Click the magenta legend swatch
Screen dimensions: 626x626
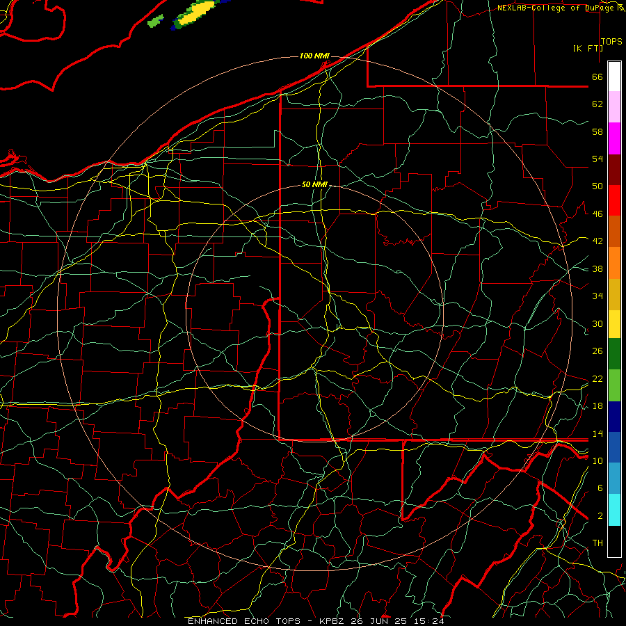click(x=614, y=138)
